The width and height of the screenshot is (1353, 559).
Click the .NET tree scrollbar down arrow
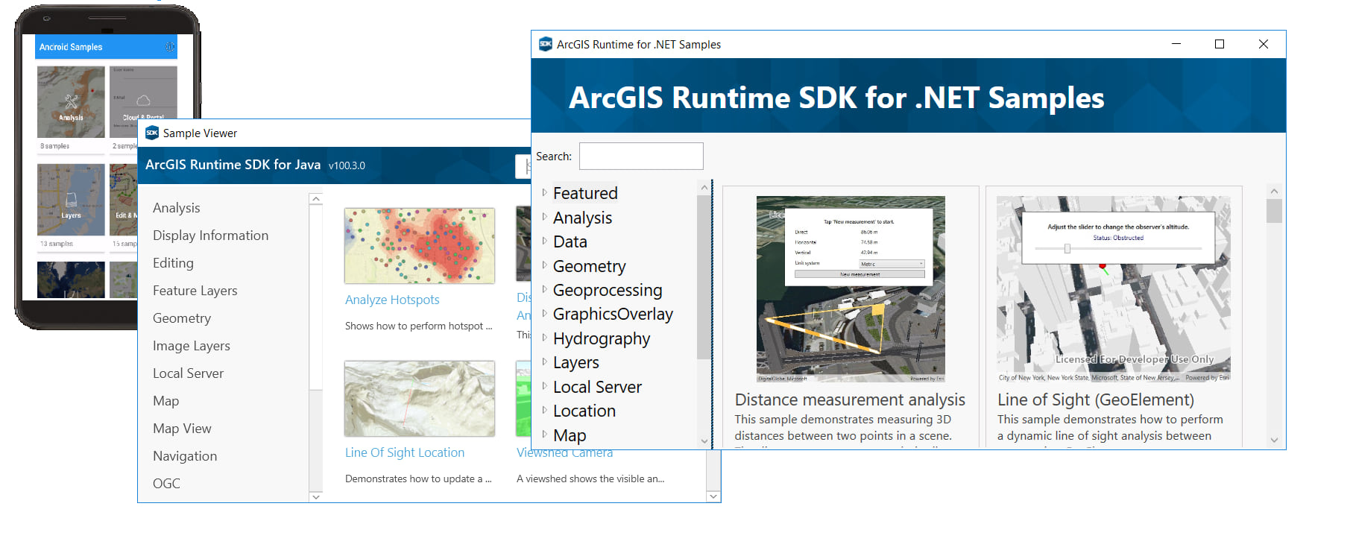click(x=704, y=441)
